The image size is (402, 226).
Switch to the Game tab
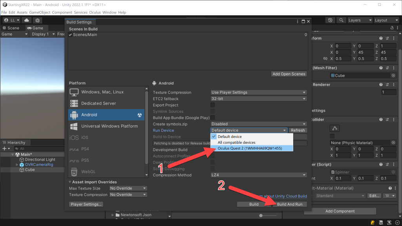coord(36,28)
